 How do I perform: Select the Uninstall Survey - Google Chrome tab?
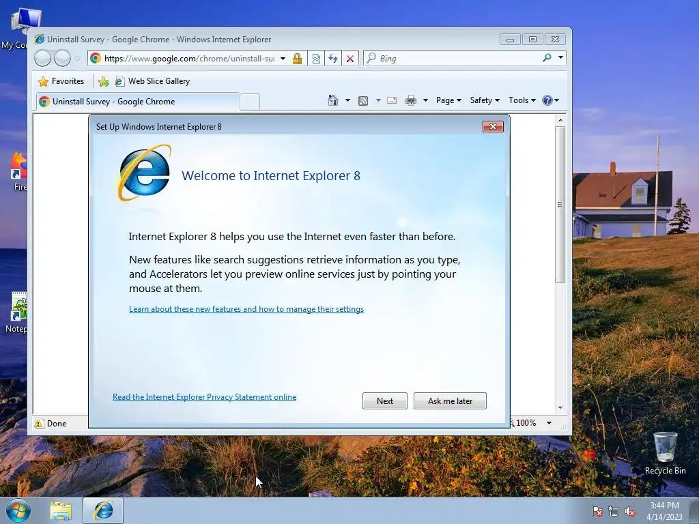point(138,102)
